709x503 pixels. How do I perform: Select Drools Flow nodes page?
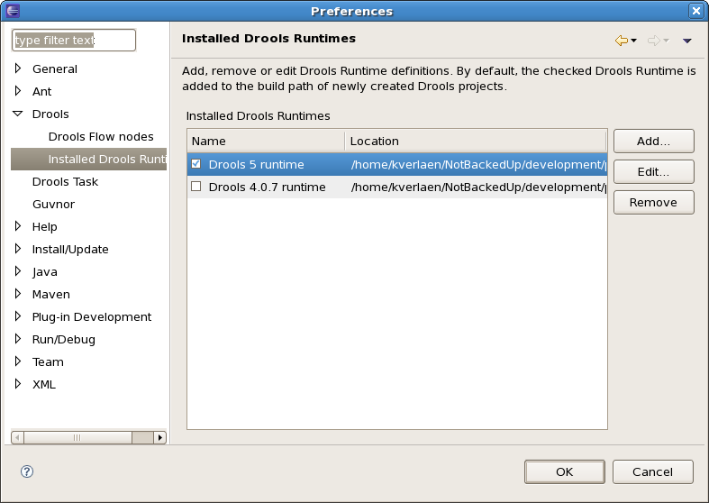(101, 137)
